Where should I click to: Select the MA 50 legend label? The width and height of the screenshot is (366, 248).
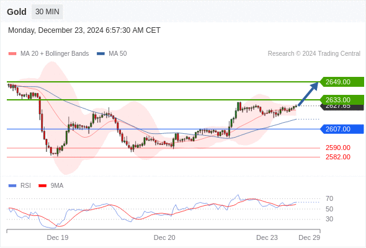pos(118,54)
